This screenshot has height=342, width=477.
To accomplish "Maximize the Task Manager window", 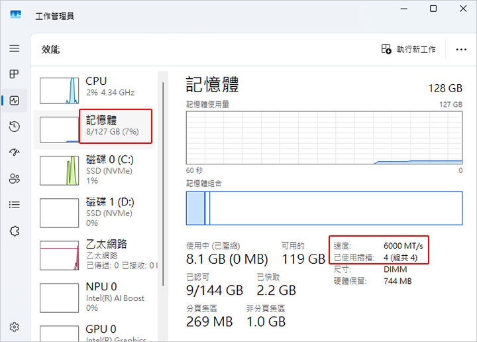I will point(433,9).
